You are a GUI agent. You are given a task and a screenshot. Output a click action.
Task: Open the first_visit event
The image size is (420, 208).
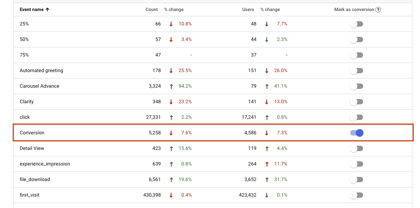pos(30,195)
